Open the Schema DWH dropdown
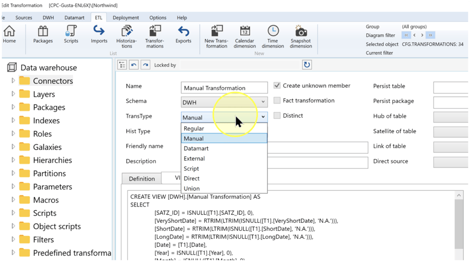 click(x=224, y=102)
